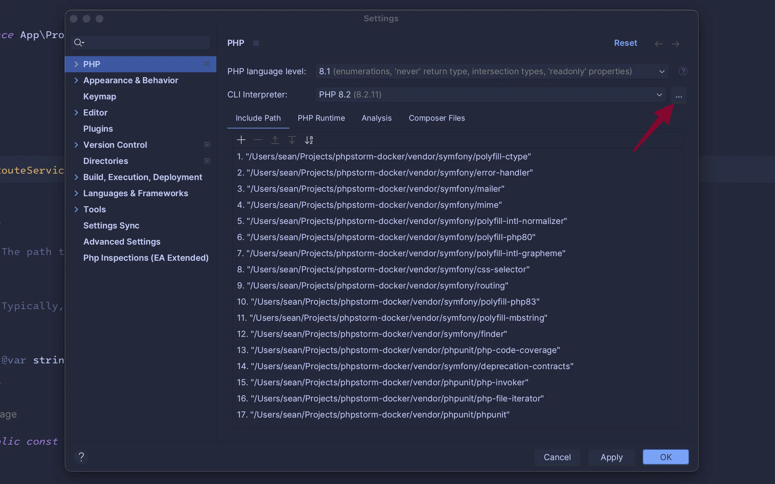Screen dimensions: 775x484
Task: Open the PHP language level dropdown
Action: point(492,71)
